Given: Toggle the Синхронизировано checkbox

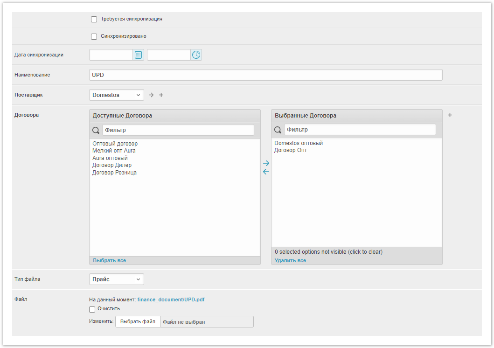Looking at the screenshot, I should (94, 36).
